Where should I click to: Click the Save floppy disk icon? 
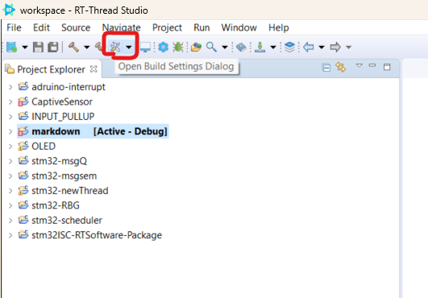pos(38,47)
